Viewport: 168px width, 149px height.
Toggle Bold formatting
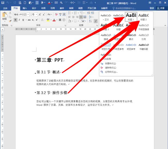[16, 20]
